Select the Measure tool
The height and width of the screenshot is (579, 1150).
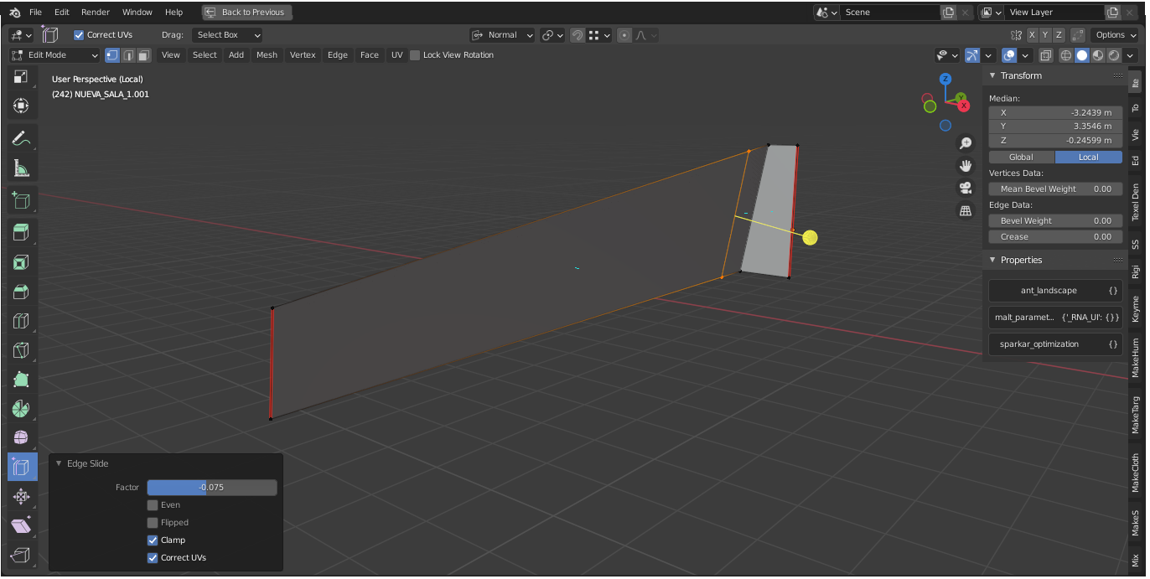(x=22, y=168)
